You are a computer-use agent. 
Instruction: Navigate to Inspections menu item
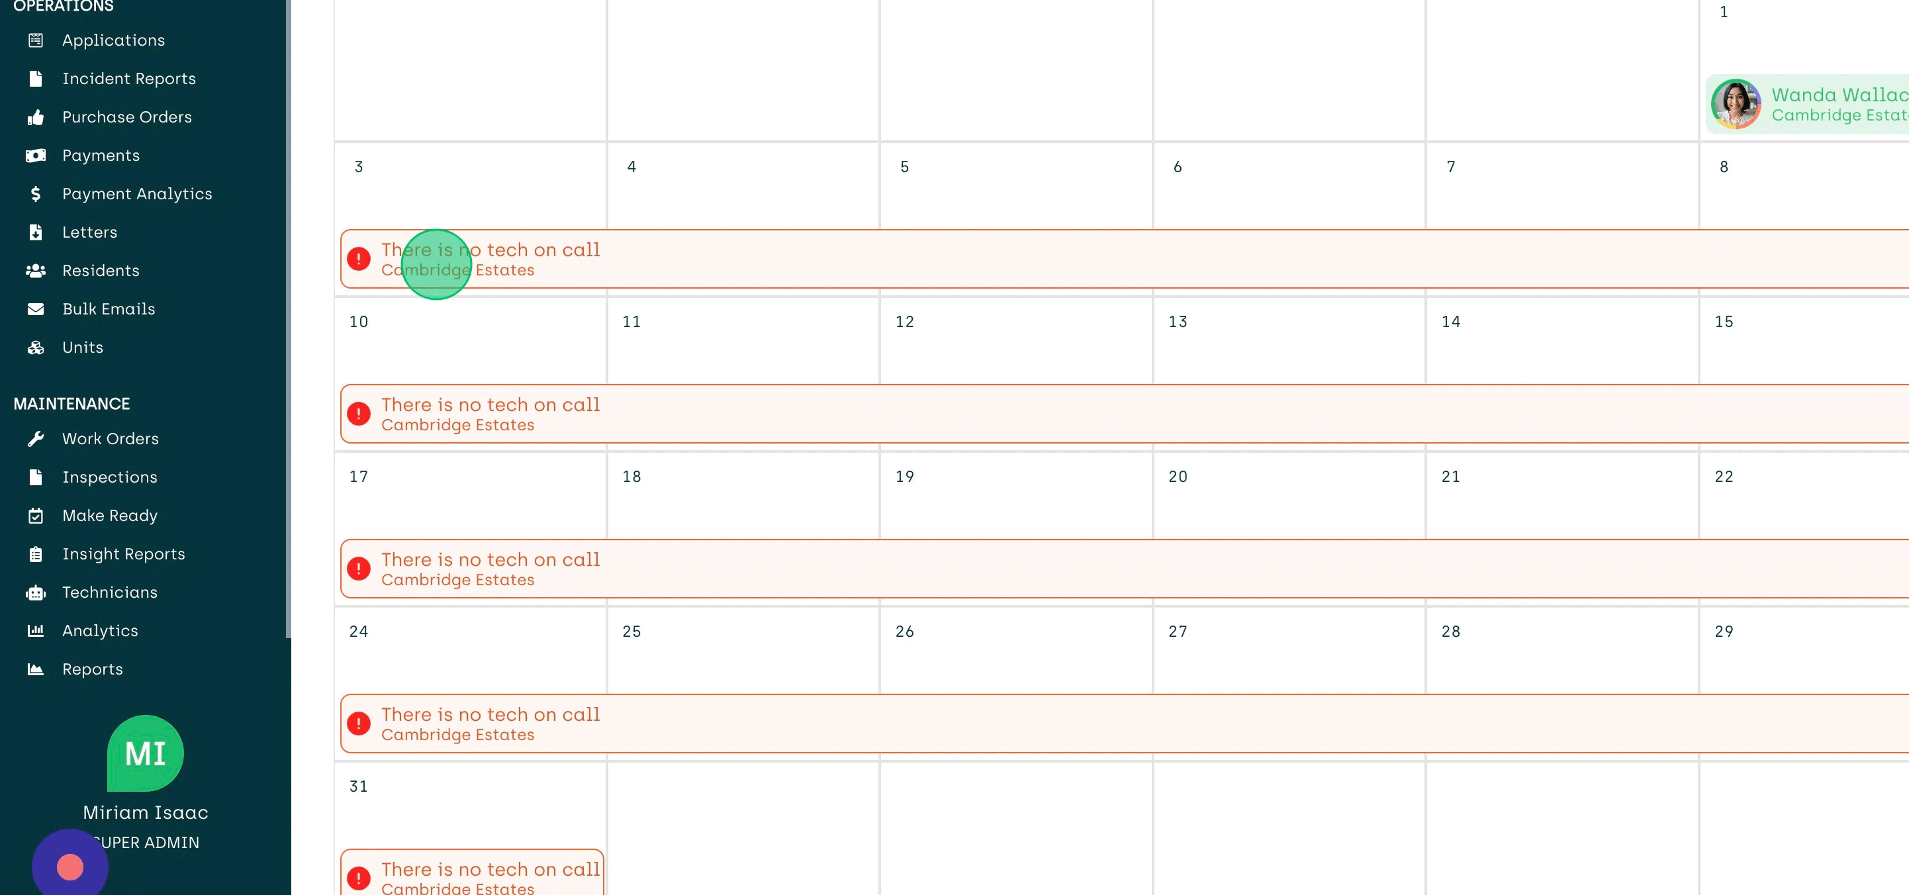point(109,477)
